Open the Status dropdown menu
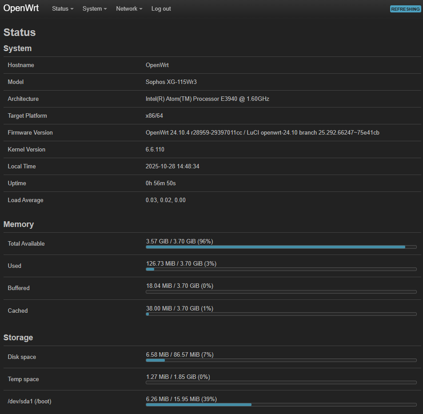The width and height of the screenshot is (423, 414). coord(62,9)
